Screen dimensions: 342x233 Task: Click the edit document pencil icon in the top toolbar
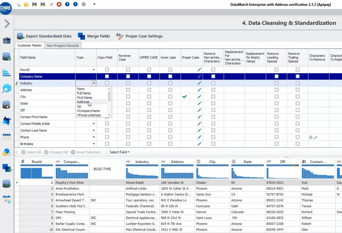coord(51,4)
